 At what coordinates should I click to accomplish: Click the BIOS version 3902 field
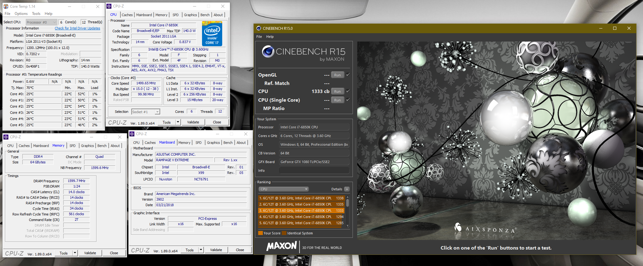click(201, 199)
